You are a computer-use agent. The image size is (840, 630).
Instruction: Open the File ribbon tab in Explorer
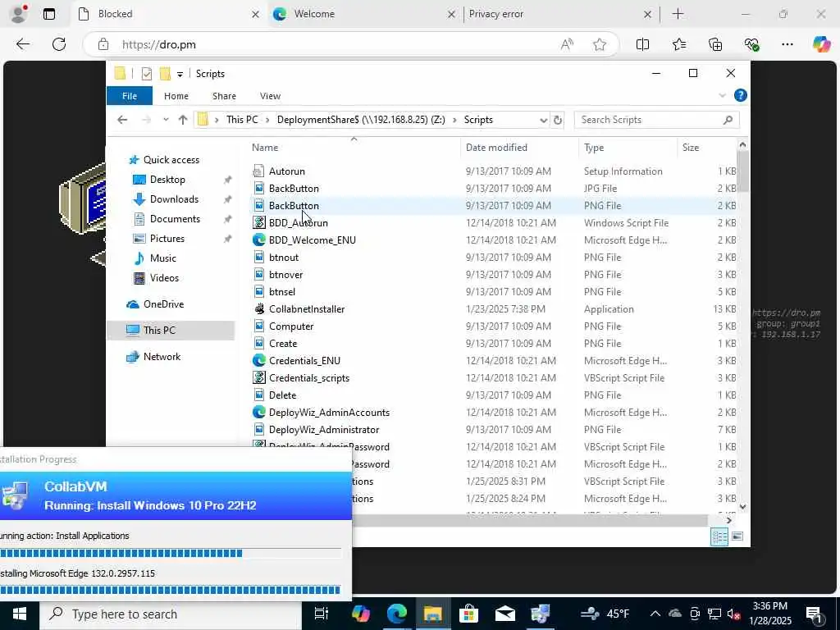(130, 96)
